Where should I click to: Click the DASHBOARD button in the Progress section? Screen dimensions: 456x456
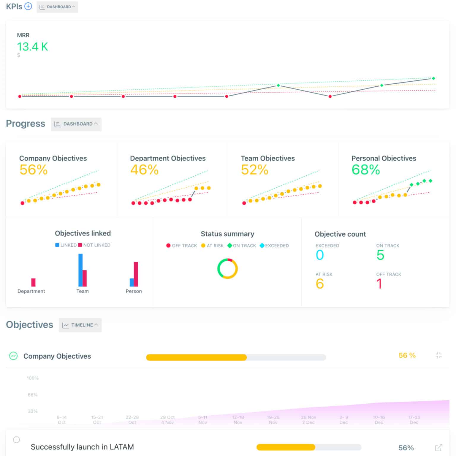tap(76, 124)
